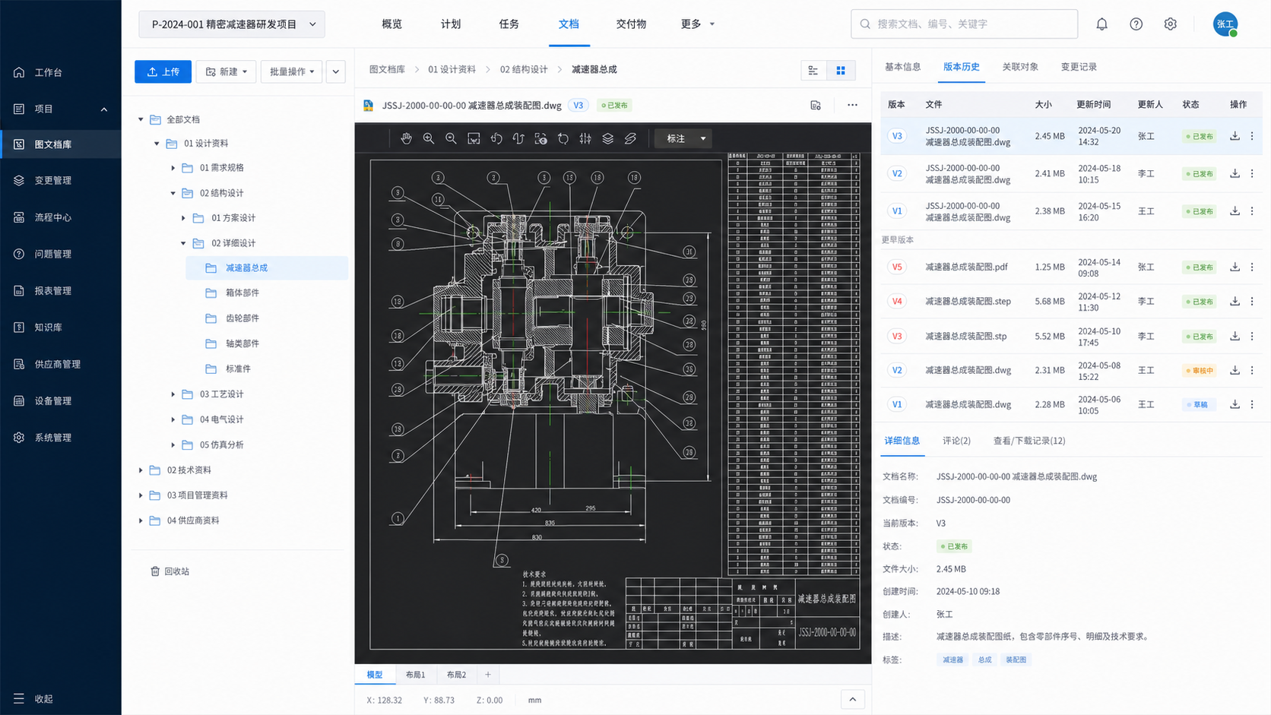Collapse the 项目 sidebar section

(104, 109)
